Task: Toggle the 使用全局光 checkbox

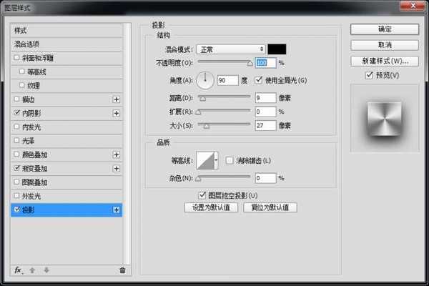Action: [259, 79]
